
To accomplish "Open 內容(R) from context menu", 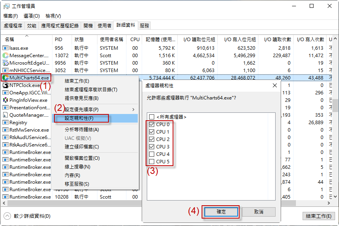I will tap(95, 175).
